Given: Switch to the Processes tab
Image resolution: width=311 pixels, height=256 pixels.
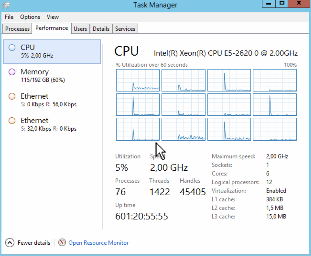Looking at the screenshot, I should pyautogui.click(x=17, y=29).
